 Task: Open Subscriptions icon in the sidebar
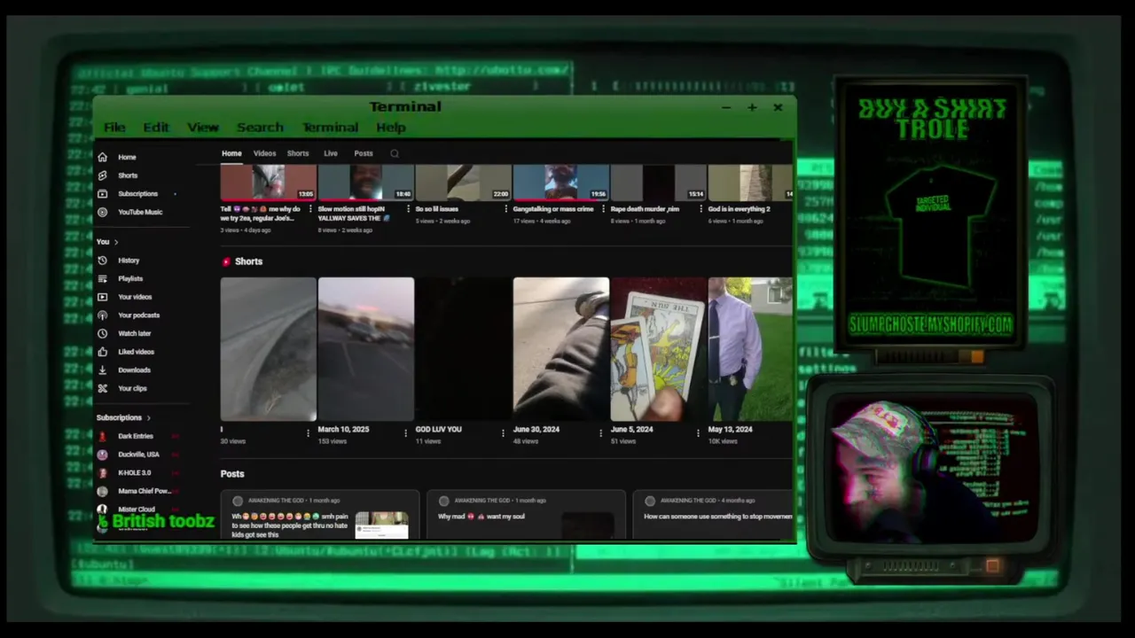pos(102,194)
